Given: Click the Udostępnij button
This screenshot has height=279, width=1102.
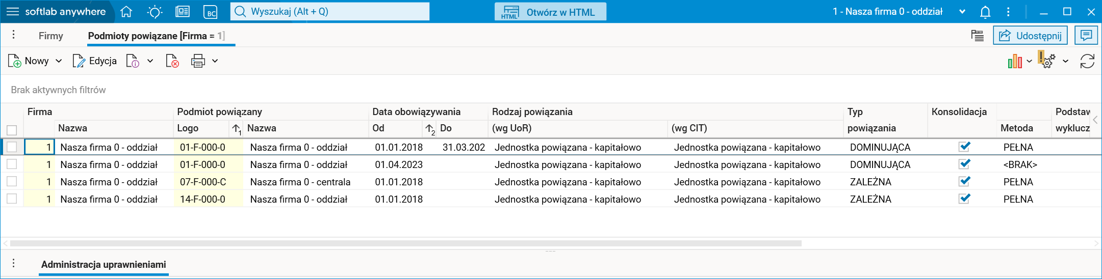Looking at the screenshot, I should 1030,36.
